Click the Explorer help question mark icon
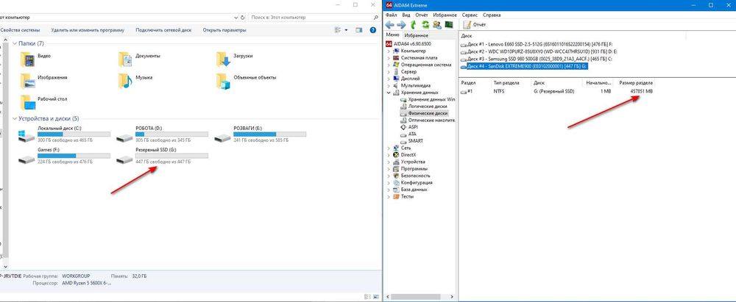The height and width of the screenshot is (302, 736). coord(373,30)
